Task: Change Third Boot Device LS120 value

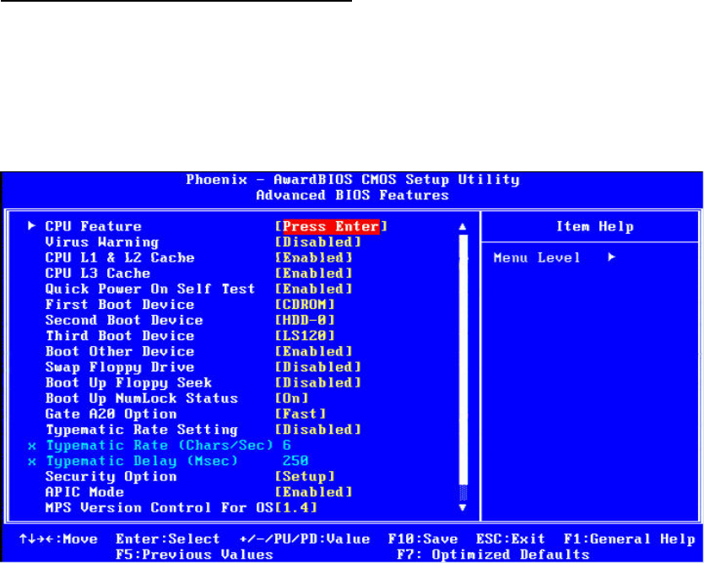Action: click(x=305, y=336)
